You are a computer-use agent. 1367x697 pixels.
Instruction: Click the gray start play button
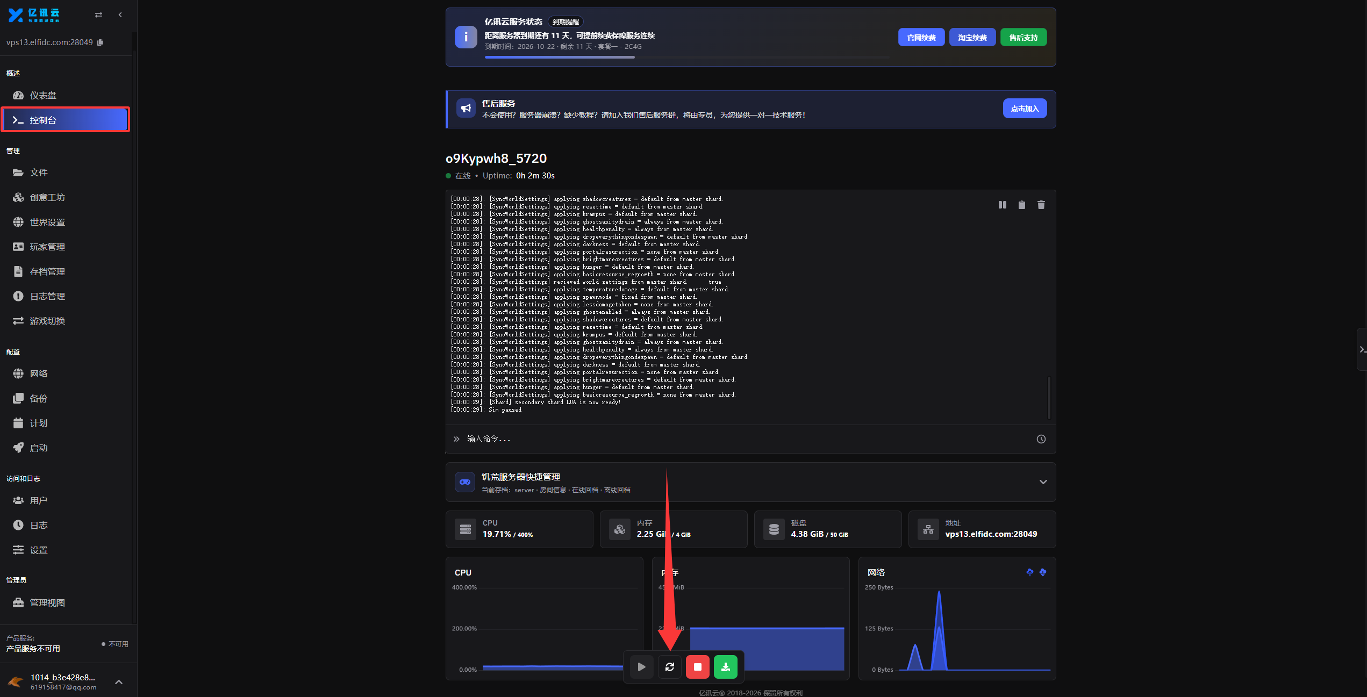pyautogui.click(x=642, y=667)
